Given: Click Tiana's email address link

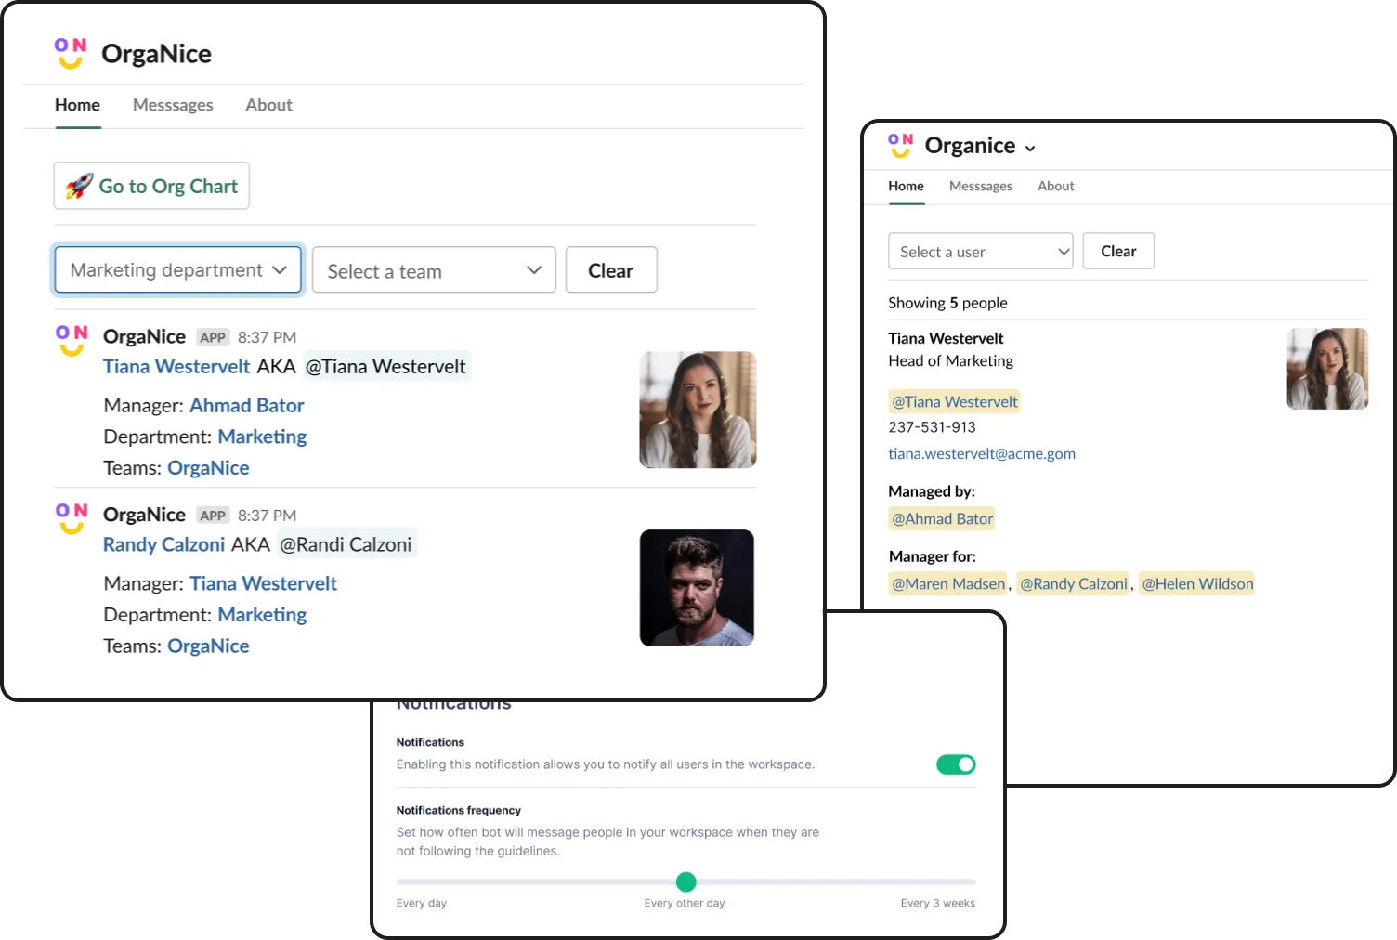Looking at the screenshot, I should click(982, 453).
